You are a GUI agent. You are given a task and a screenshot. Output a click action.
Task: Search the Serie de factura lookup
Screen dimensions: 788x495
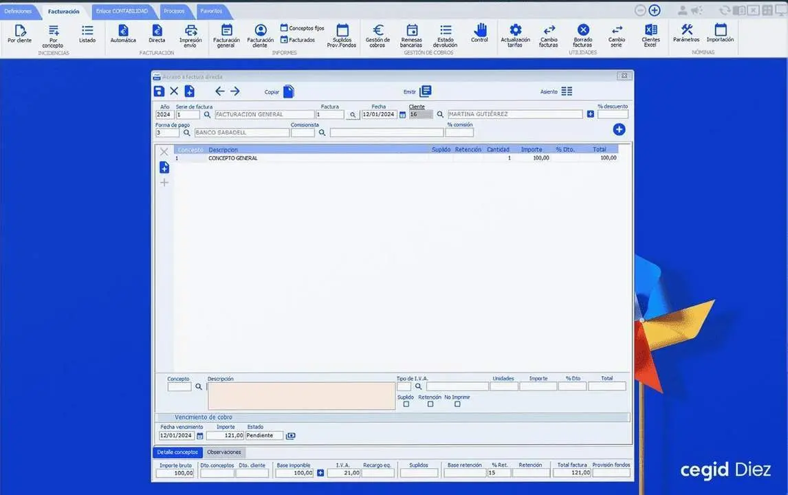click(207, 115)
